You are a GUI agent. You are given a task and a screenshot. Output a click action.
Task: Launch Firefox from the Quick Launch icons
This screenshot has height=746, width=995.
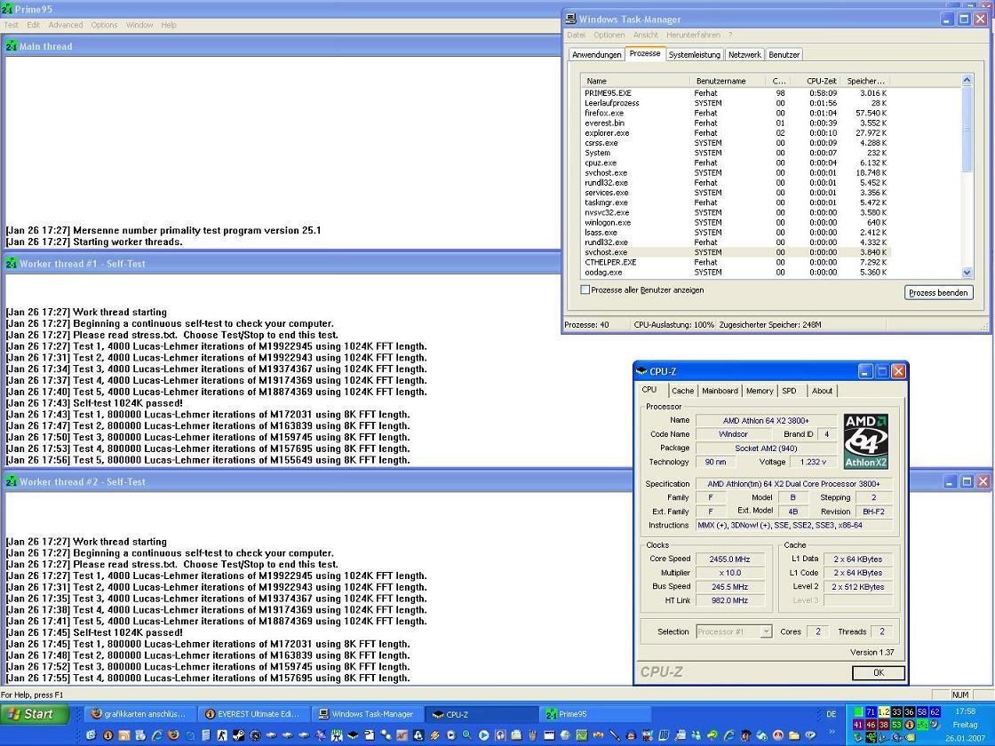[x=173, y=735]
